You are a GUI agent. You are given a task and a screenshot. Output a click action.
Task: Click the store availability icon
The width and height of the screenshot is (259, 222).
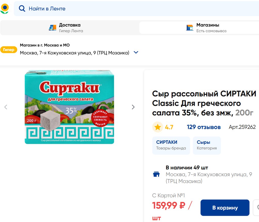pyautogui.click(x=157, y=174)
